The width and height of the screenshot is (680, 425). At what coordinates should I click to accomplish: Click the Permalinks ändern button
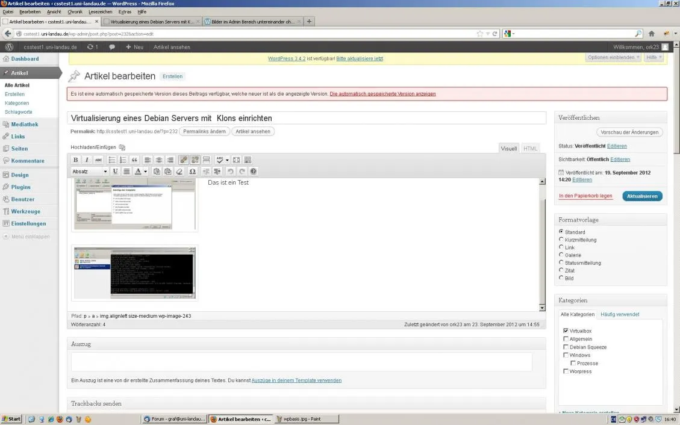(204, 131)
